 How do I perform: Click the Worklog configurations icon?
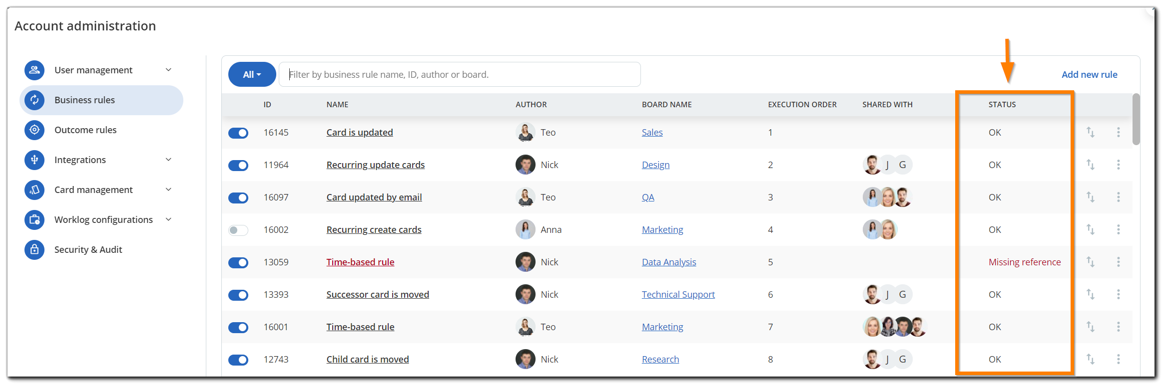pyautogui.click(x=34, y=220)
